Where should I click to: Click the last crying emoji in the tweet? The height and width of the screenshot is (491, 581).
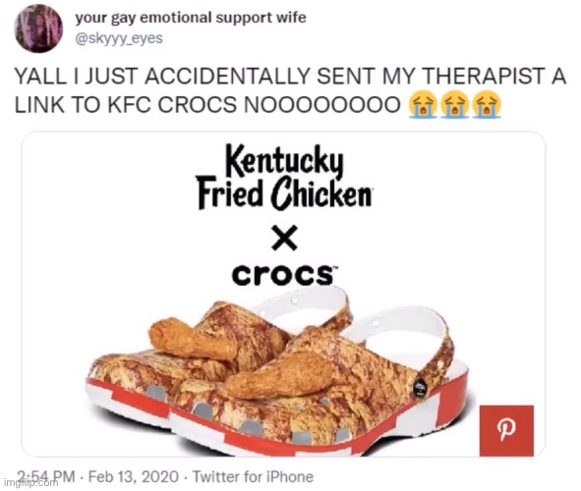tap(488, 105)
